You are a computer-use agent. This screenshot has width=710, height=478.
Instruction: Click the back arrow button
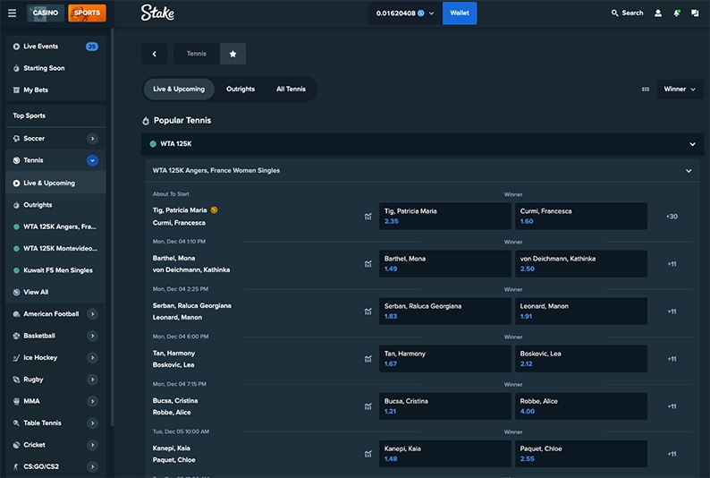coord(155,54)
